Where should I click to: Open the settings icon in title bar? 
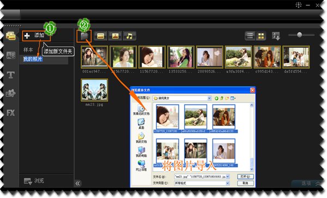299,5
